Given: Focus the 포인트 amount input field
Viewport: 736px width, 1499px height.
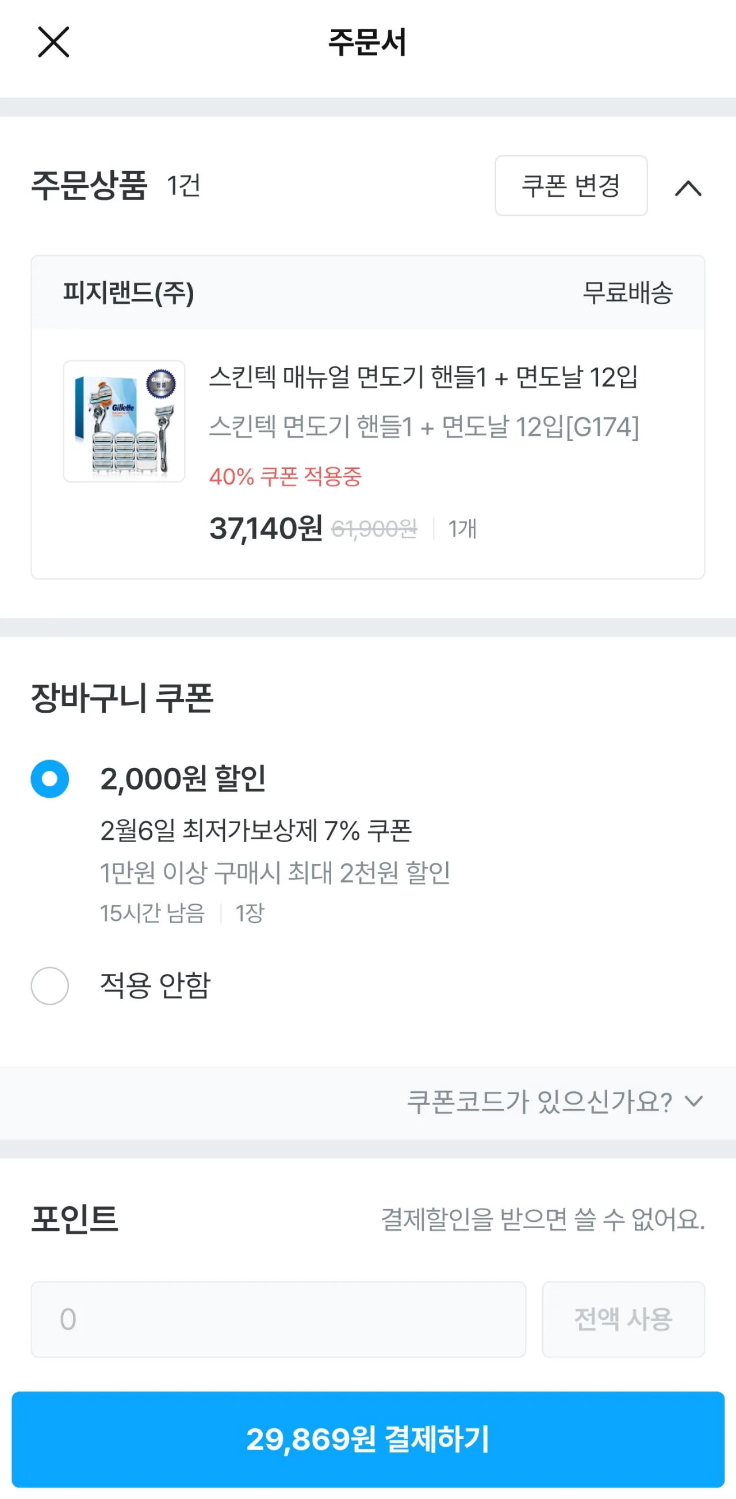Looking at the screenshot, I should pos(278,1319).
